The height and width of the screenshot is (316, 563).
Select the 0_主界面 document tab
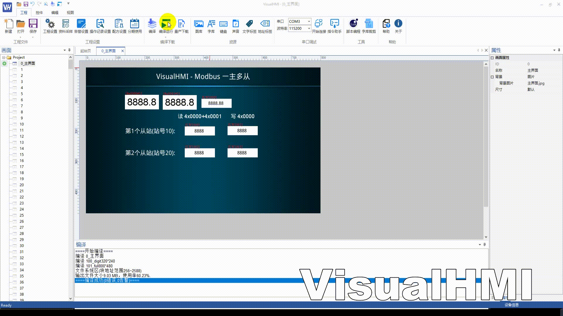108,51
